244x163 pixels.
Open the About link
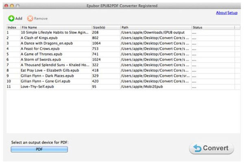coord(221,13)
